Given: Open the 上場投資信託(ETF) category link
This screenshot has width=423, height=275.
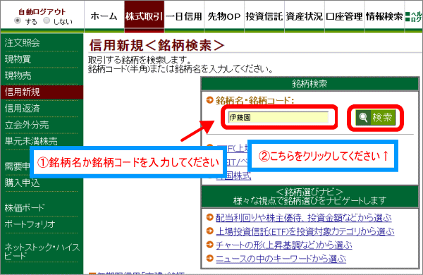Looking at the screenshot, I should click(305, 231).
